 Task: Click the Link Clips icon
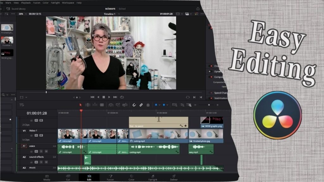(x=140, y=105)
